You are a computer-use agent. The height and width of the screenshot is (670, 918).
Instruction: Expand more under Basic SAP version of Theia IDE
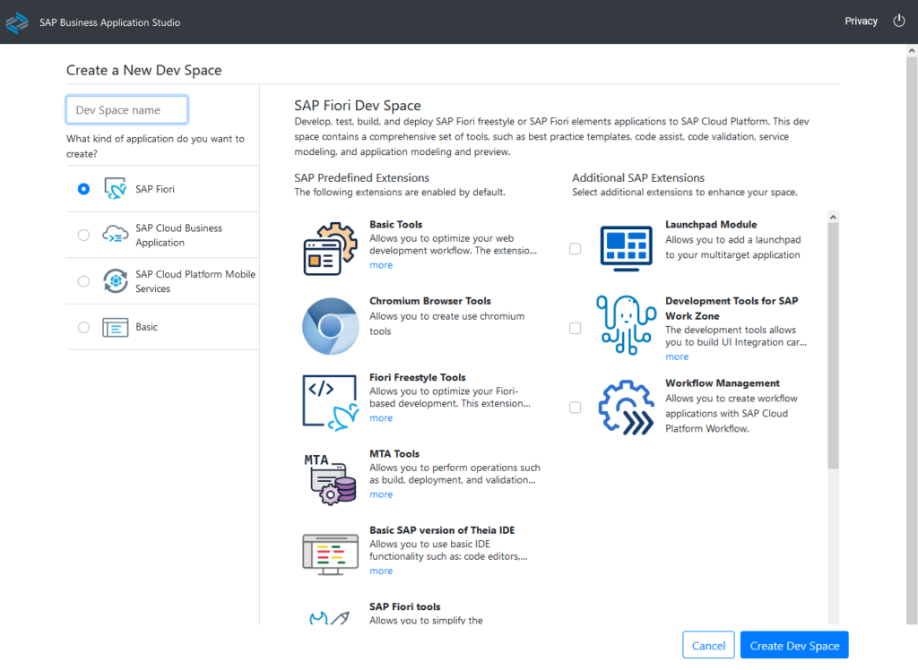coord(381,571)
